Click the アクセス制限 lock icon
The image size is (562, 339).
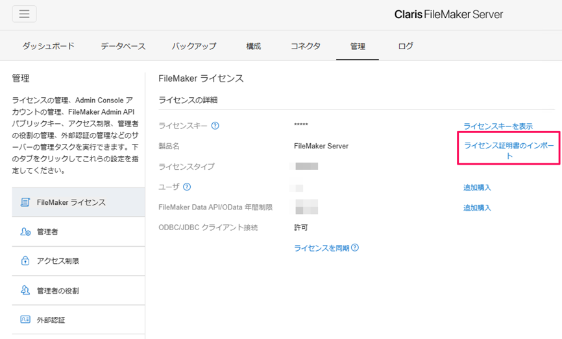click(x=25, y=261)
